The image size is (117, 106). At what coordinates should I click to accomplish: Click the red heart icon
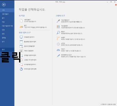pyautogui.click(x=116, y=5)
